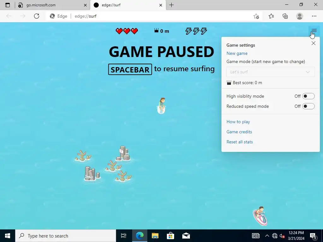Switch to the edge://surf tab

pyautogui.click(x=128, y=5)
